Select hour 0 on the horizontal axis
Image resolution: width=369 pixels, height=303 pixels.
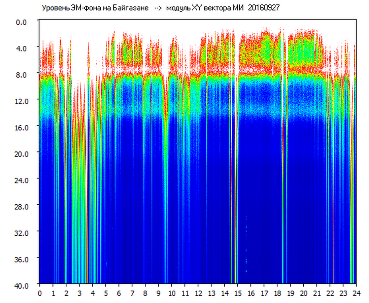click(40, 293)
